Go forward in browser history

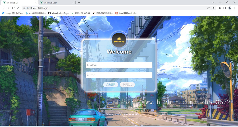[8, 8]
